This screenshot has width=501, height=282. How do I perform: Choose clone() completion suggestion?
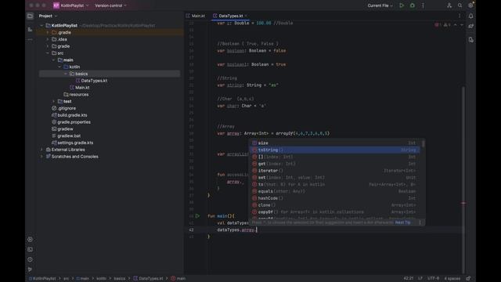click(x=335, y=205)
